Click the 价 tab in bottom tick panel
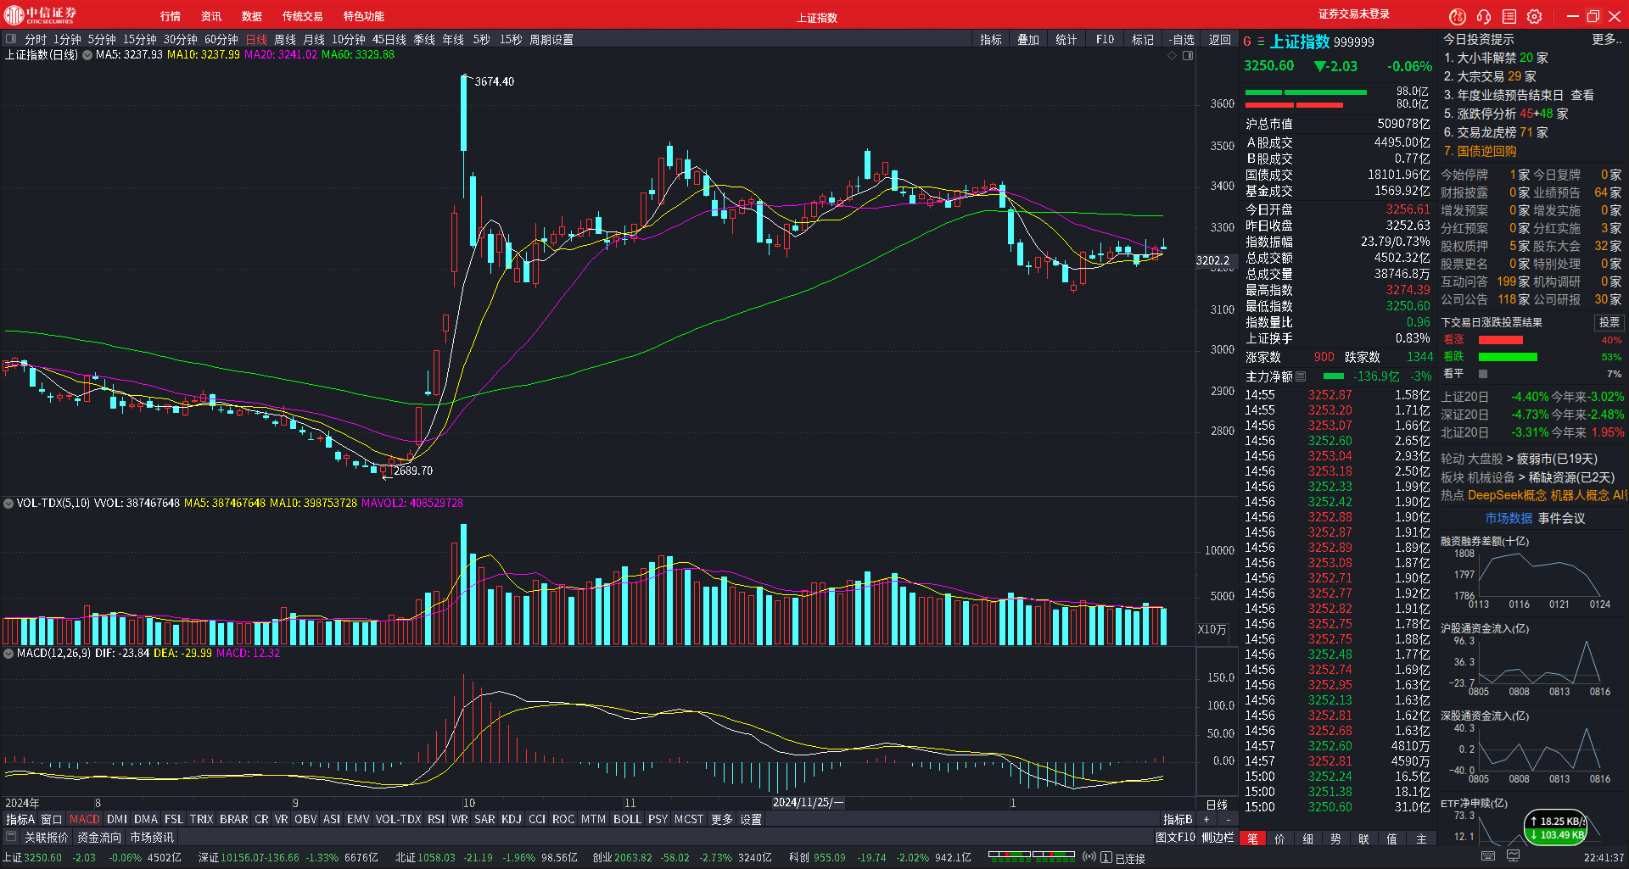Image resolution: width=1629 pixels, height=869 pixels. (x=1280, y=838)
